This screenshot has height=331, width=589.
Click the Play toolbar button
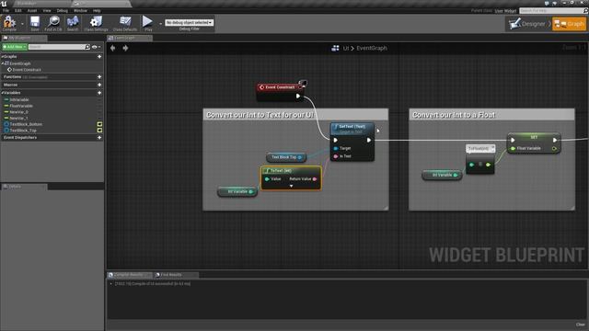click(x=147, y=23)
